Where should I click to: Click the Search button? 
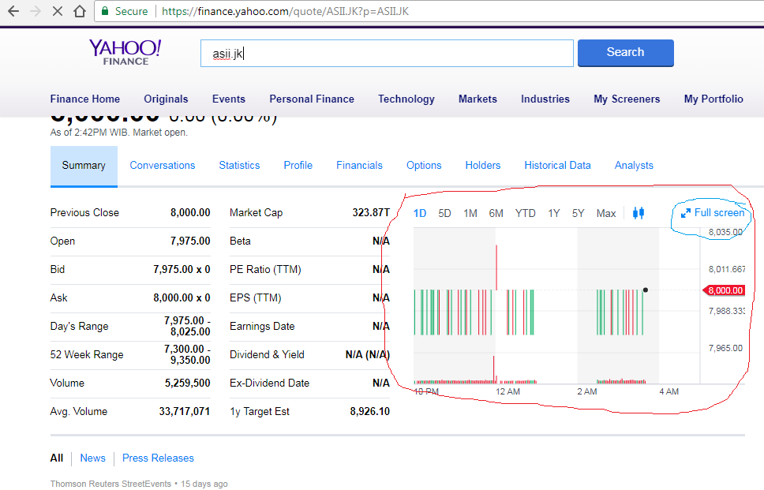(625, 52)
